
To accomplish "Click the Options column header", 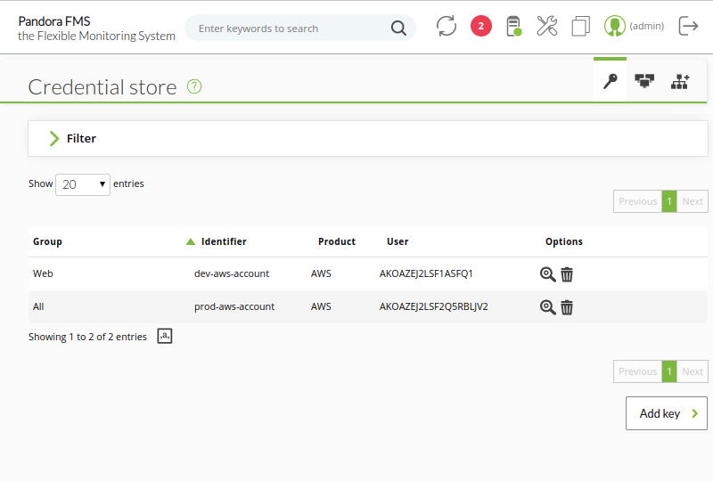I will (x=564, y=241).
